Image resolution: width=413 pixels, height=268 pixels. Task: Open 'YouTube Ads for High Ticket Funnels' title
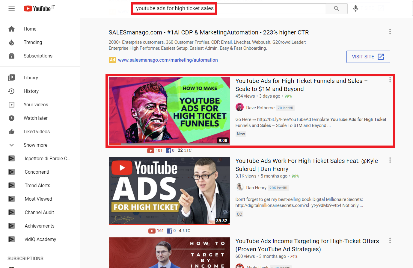tap(302, 85)
